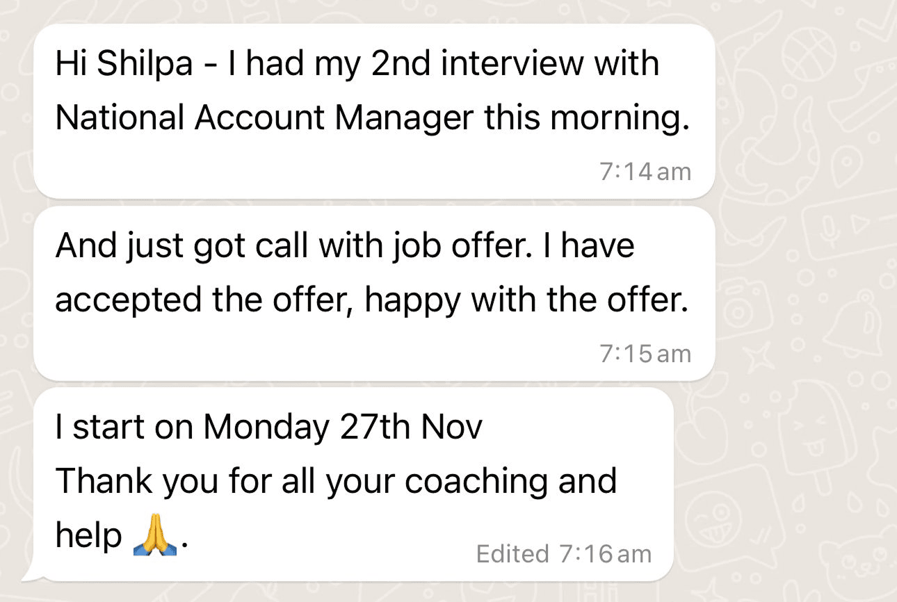Click the Thank you for coaching line
Image resolution: width=897 pixels, height=602 pixels.
(x=335, y=481)
